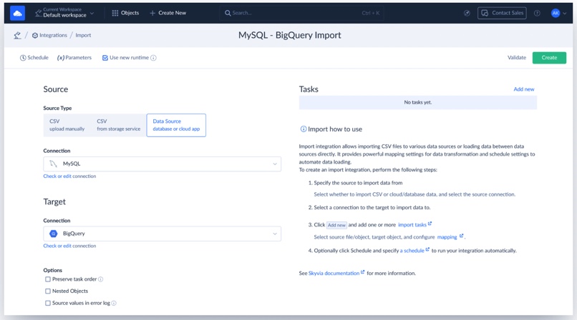Open the Current Workspace dropdown
This screenshot has width=577, height=320.
pyautogui.click(x=64, y=13)
